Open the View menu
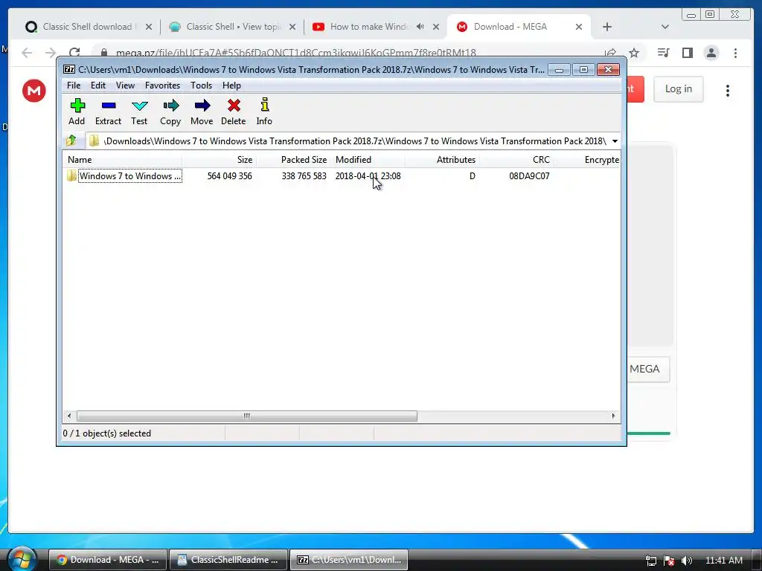Screen dimensions: 762x571 [x=125, y=86]
